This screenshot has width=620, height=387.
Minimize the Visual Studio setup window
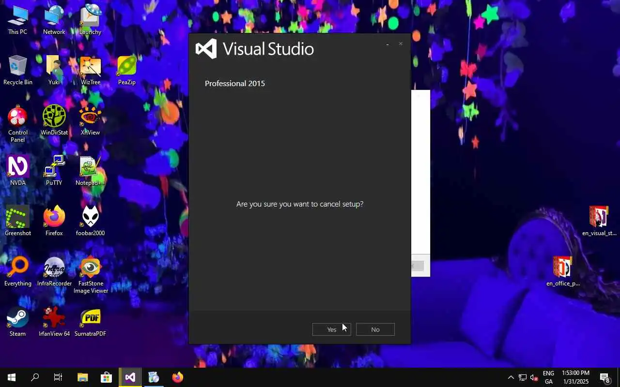(x=387, y=44)
